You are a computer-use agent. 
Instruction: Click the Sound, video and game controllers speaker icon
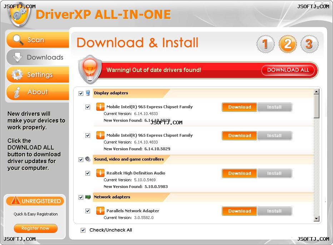88,159
